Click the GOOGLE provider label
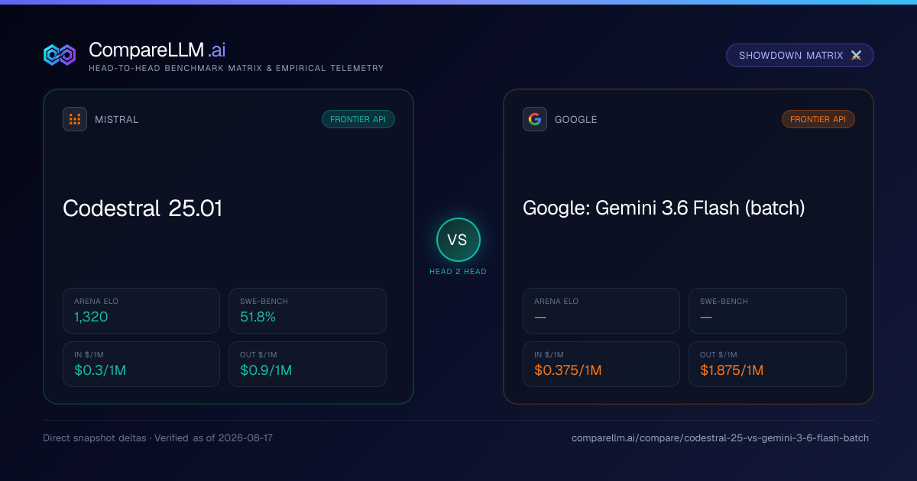917x481 pixels. [x=576, y=119]
